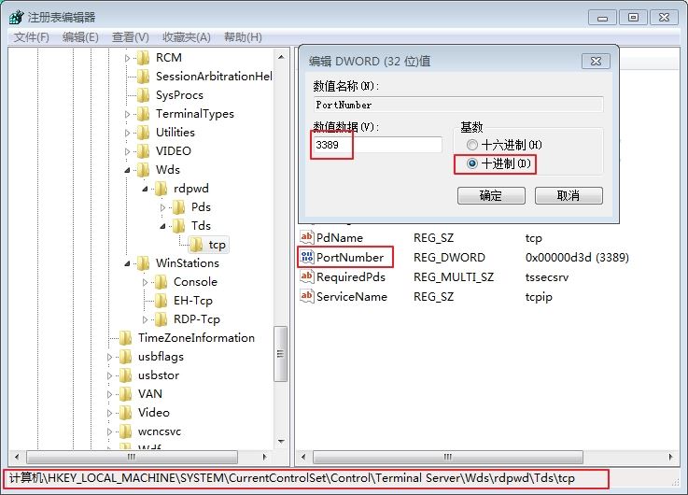Click the 数值数据 input field containing 3389

tap(377, 145)
